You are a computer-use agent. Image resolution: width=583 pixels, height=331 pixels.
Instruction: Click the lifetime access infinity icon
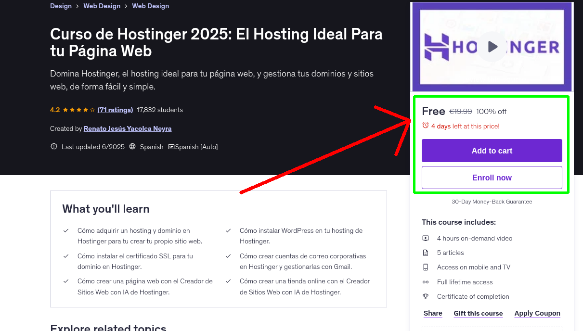(x=426, y=282)
